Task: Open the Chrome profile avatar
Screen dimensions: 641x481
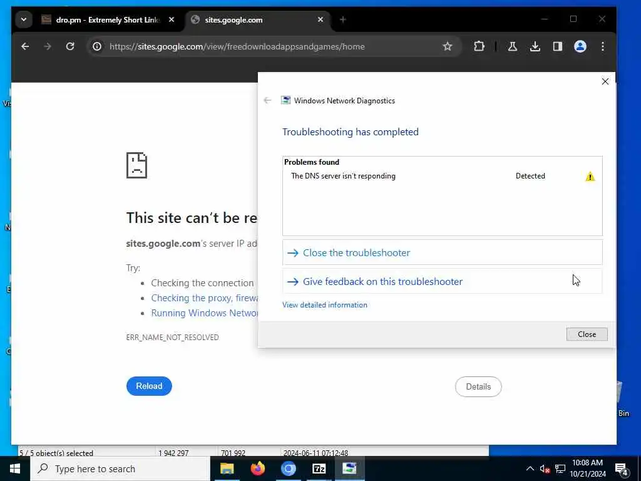Action: click(x=580, y=46)
